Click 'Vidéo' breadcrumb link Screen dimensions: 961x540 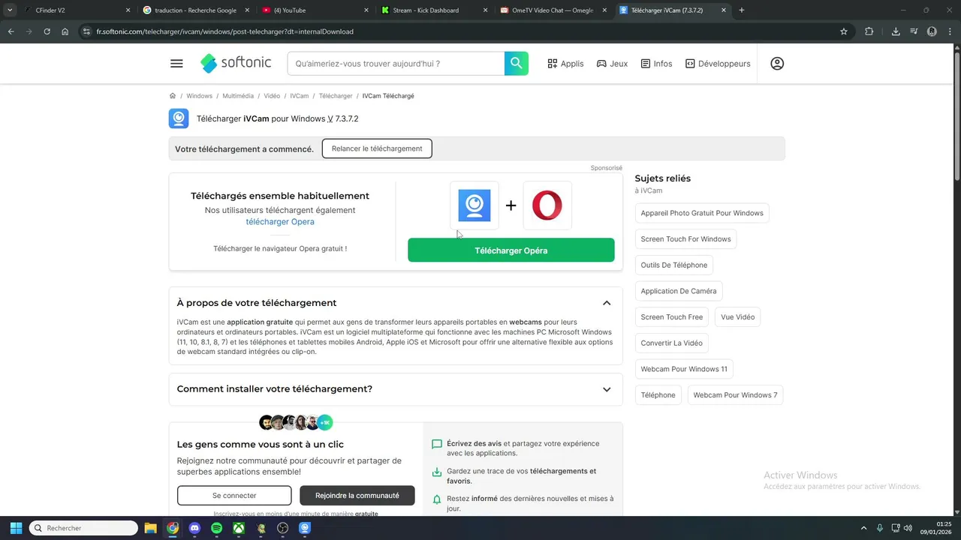272,96
